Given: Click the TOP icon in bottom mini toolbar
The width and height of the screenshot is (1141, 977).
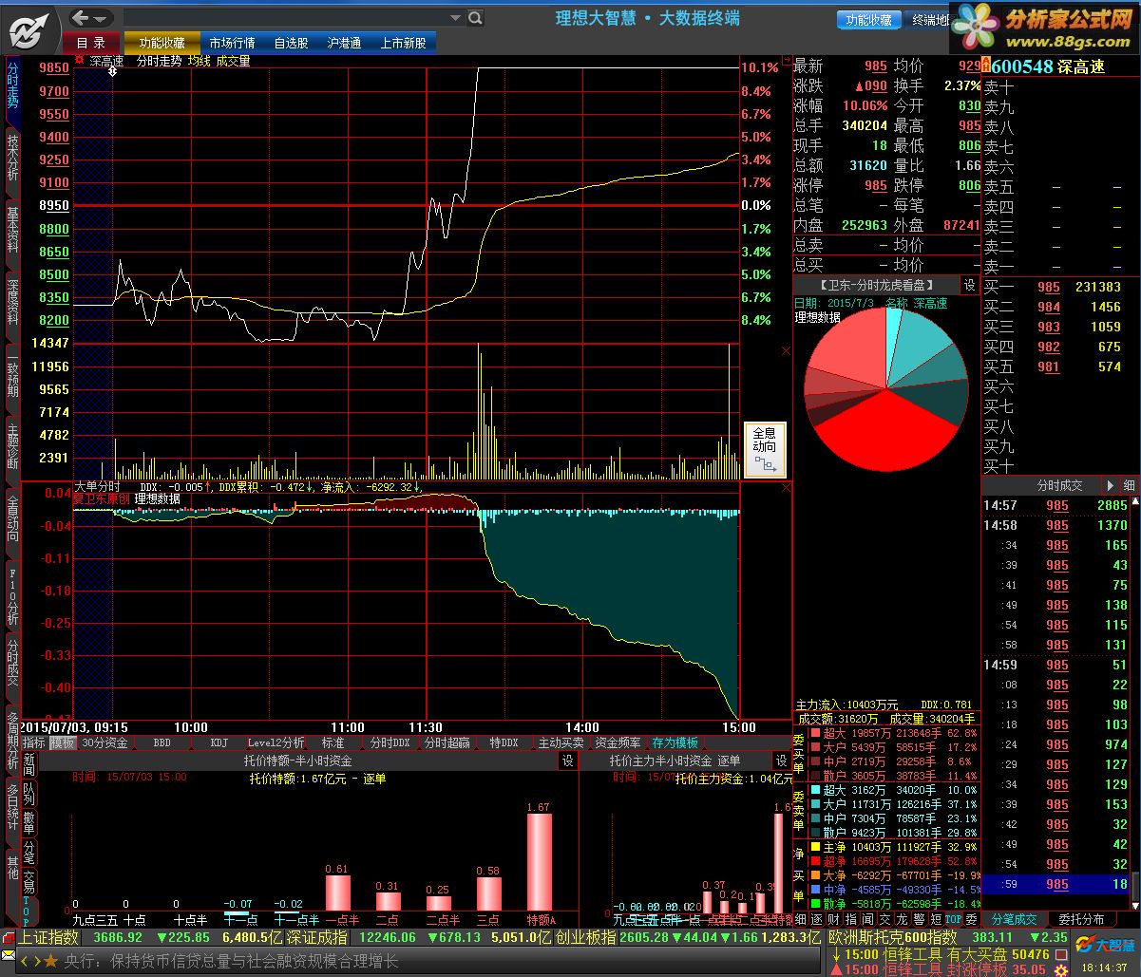Looking at the screenshot, I should click(954, 919).
